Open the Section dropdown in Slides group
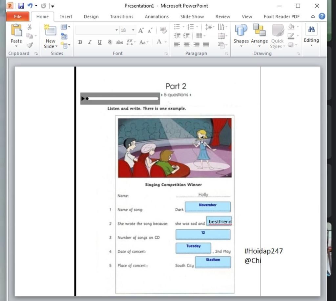This screenshot has height=301, width=336. tap(65, 45)
